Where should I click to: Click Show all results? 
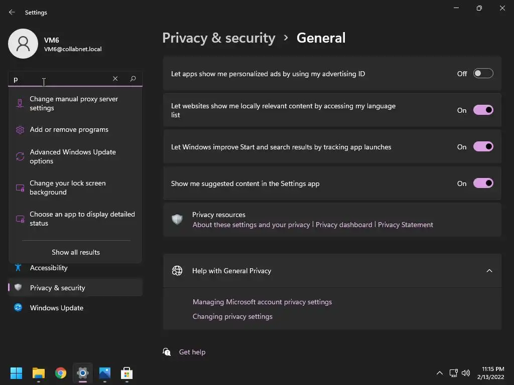76,252
